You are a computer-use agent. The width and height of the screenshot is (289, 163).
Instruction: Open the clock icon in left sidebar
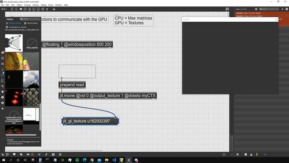(x=3, y=103)
